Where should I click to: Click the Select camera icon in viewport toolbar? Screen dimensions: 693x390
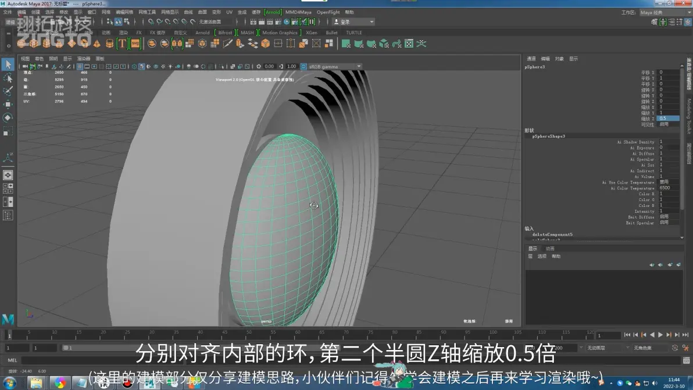coord(25,67)
